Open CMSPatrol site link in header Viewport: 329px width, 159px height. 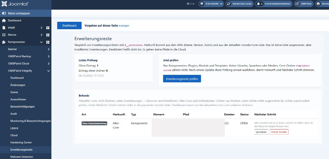(304, 4)
